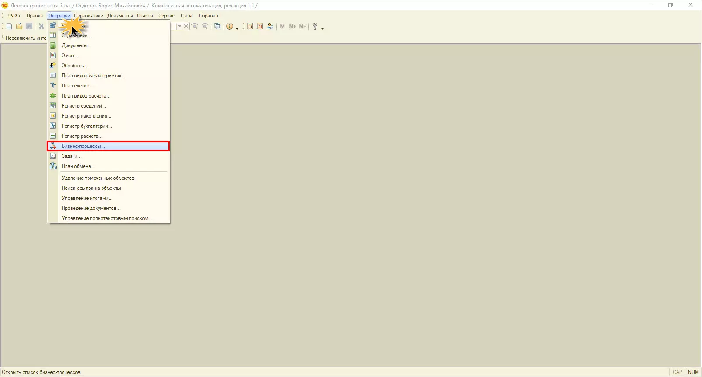The image size is (702, 377).
Task: Open the Справочники menu
Action: (x=89, y=16)
